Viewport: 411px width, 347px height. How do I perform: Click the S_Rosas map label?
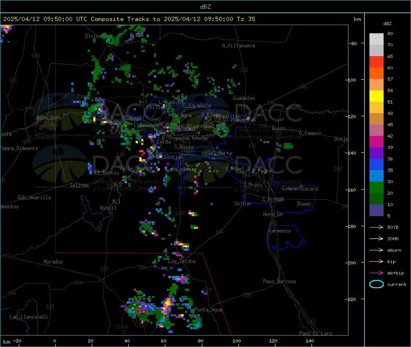[184, 147]
